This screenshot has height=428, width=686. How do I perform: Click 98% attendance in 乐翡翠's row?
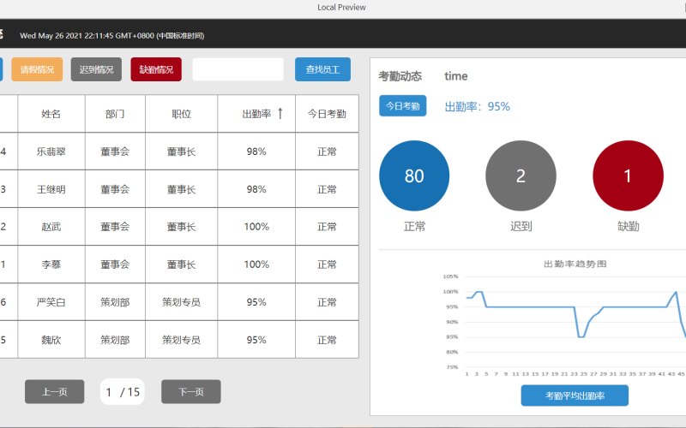(256, 152)
